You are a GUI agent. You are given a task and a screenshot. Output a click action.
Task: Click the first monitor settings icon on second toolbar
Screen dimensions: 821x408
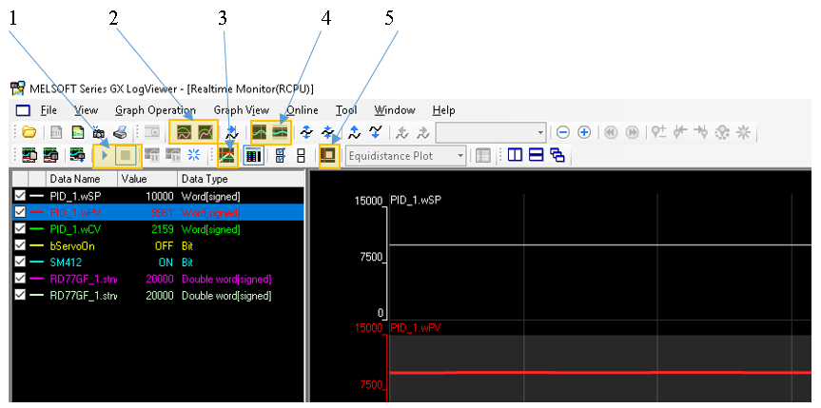click(29, 155)
